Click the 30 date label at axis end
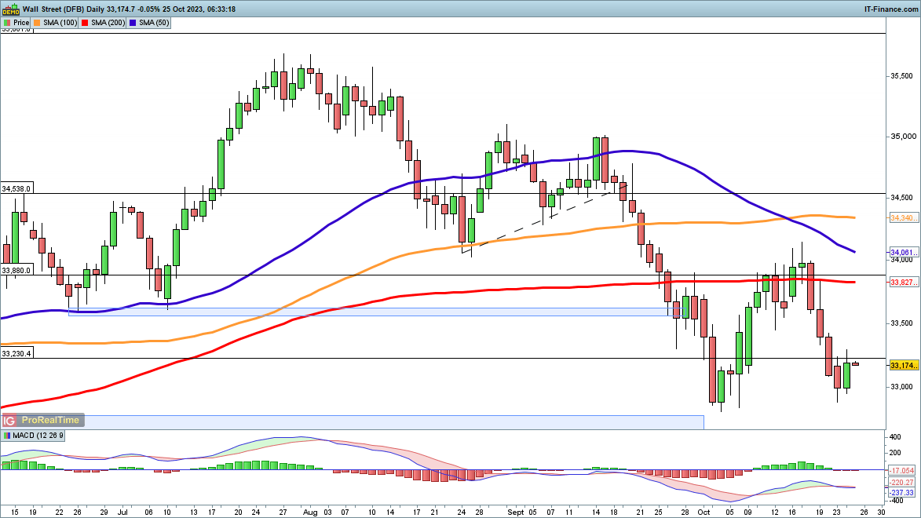921x518 pixels. coord(882,513)
